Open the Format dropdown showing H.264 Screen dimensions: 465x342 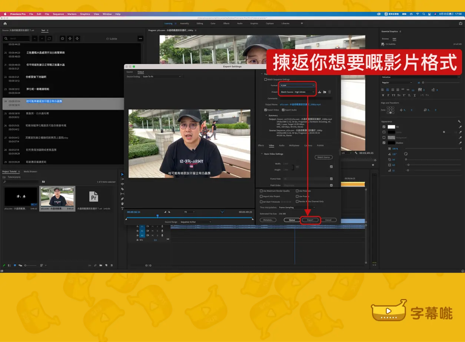(x=297, y=85)
